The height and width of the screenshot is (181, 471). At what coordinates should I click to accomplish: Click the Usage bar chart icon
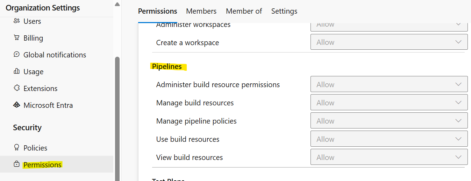pos(16,71)
